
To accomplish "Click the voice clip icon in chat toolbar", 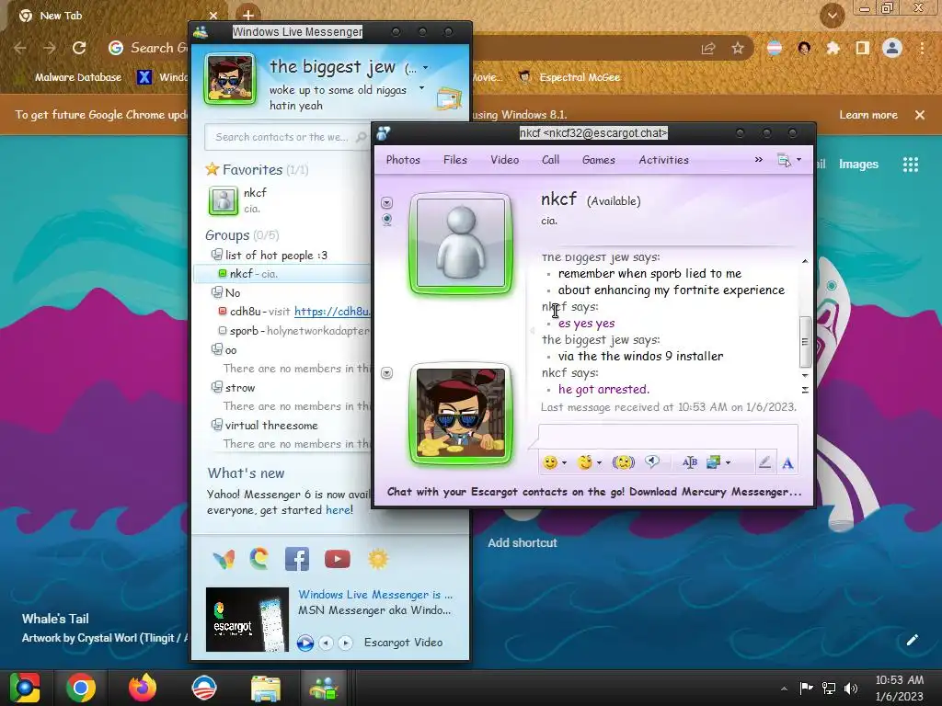I will click(652, 461).
